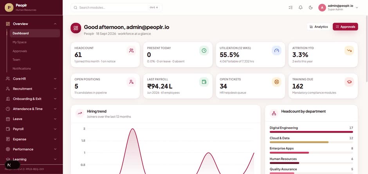Image resolution: width=368 pixels, height=174 pixels.
Task: Expand the Core HR section chevron
Action: click(55, 79)
